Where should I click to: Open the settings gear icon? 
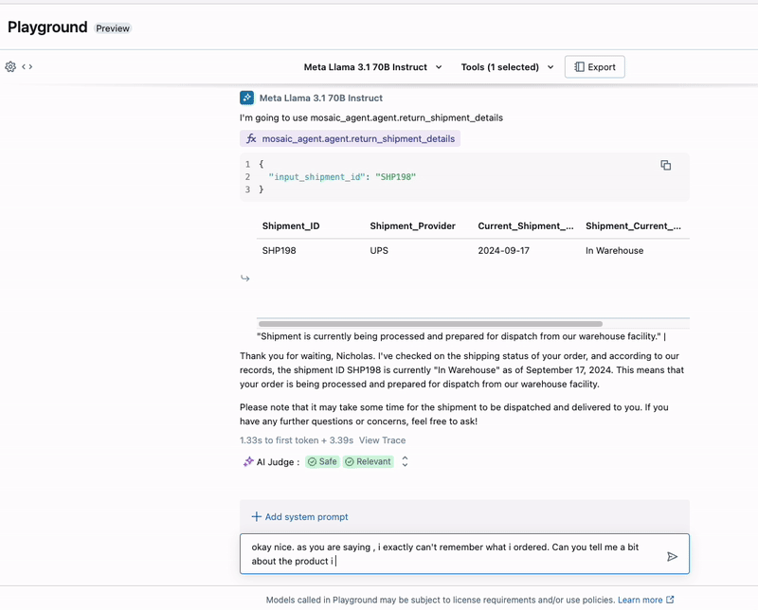10,67
